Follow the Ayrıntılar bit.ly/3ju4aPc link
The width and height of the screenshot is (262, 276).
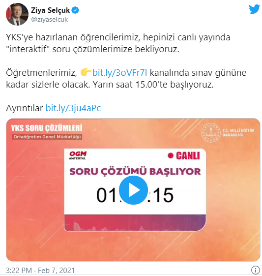click(73, 108)
